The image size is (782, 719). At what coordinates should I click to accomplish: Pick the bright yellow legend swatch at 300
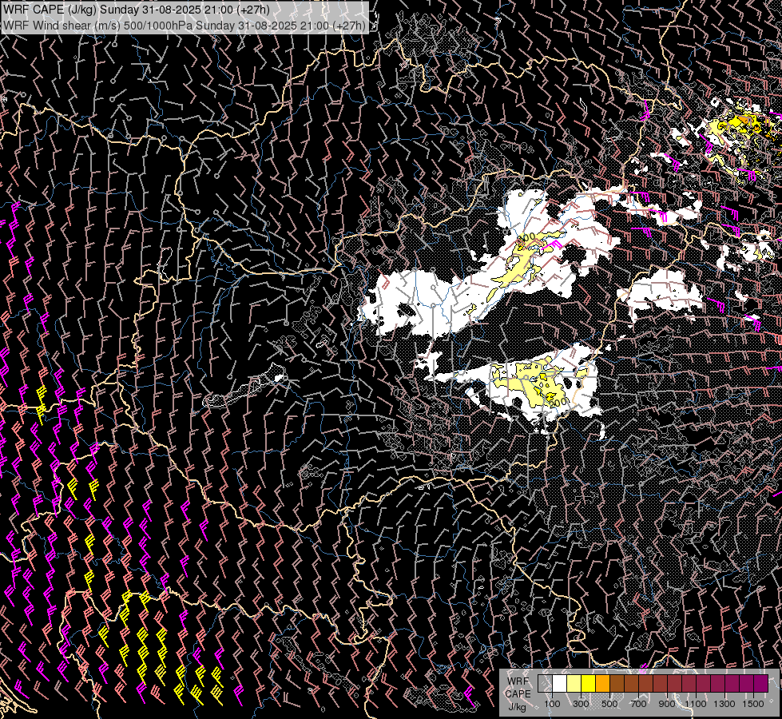click(589, 683)
